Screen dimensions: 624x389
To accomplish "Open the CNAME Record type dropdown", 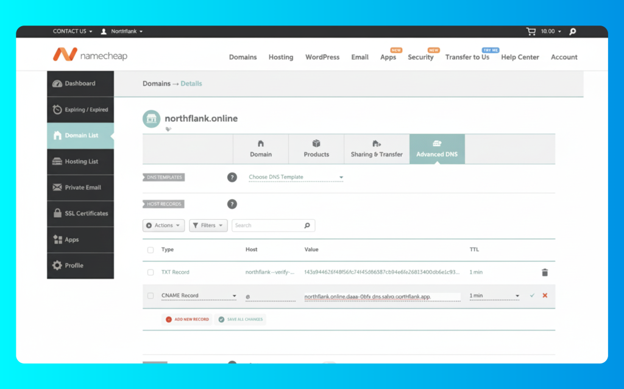I will [x=199, y=296].
